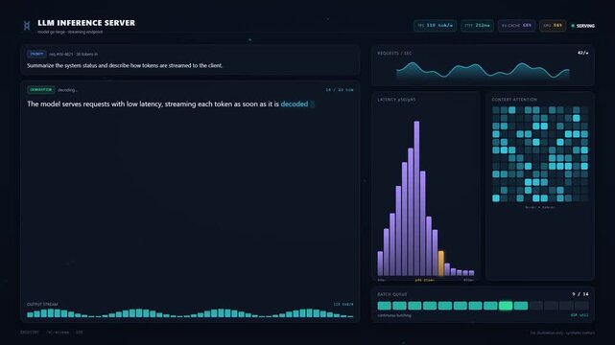Click the continuous batching caption
The height and width of the screenshot is (345, 615).
point(394,315)
